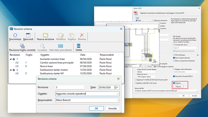Click date 07/04/2026 in the list
The image size is (208, 117).
86,66
